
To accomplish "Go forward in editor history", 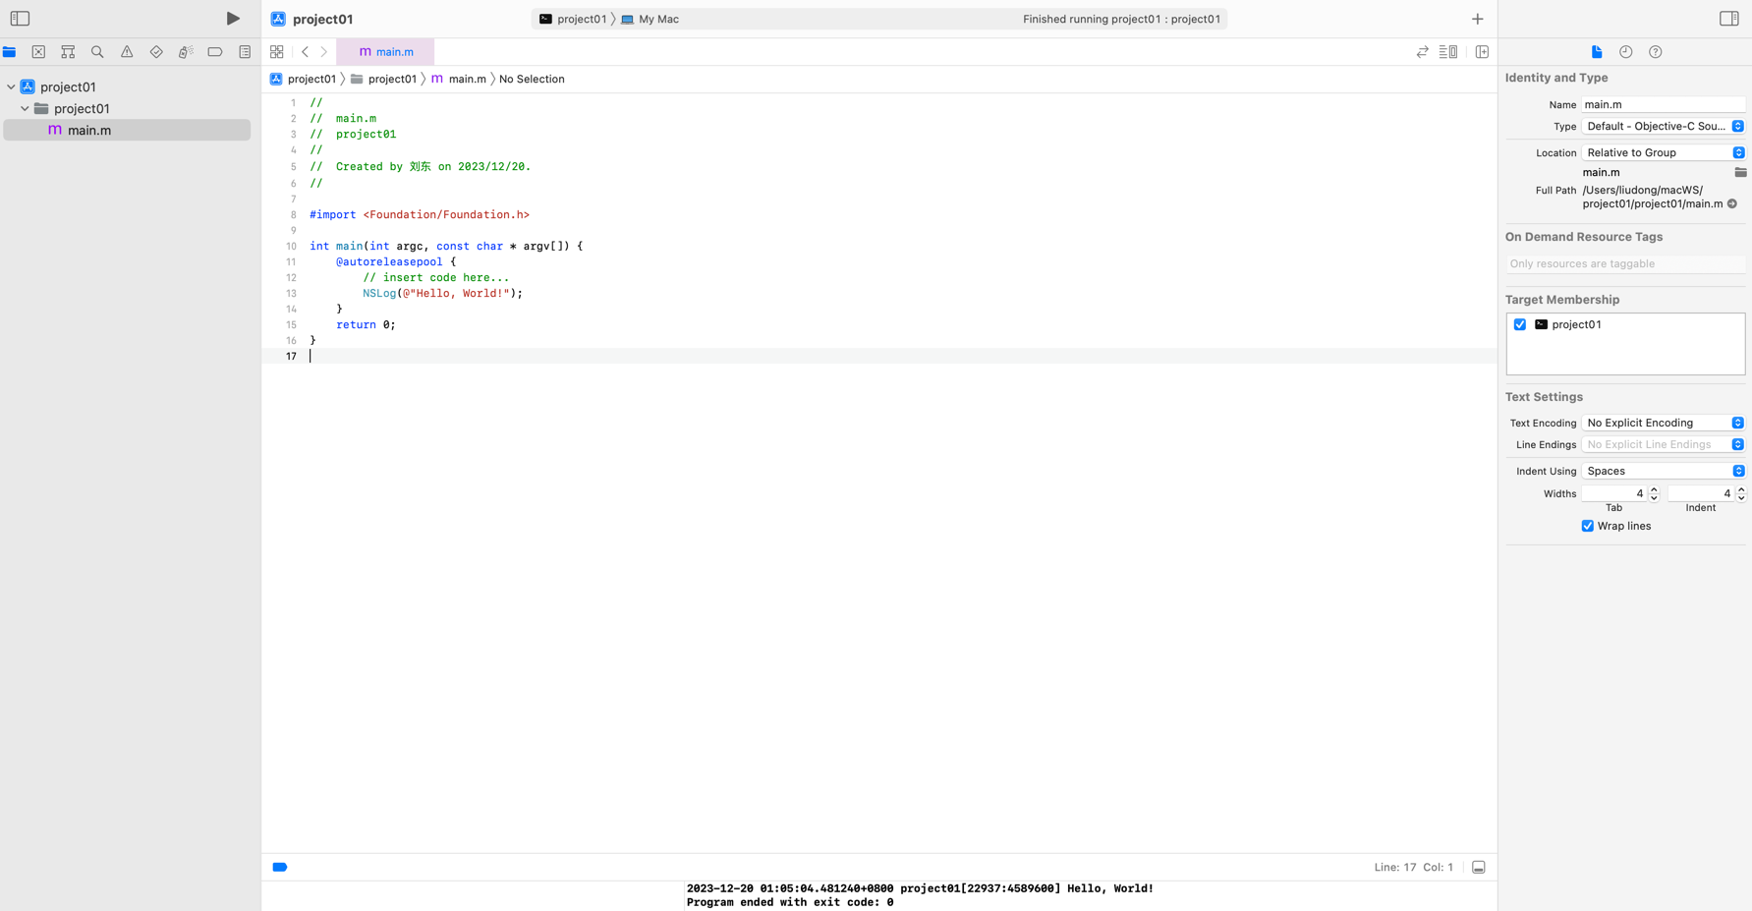I will click(x=323, y=52).
